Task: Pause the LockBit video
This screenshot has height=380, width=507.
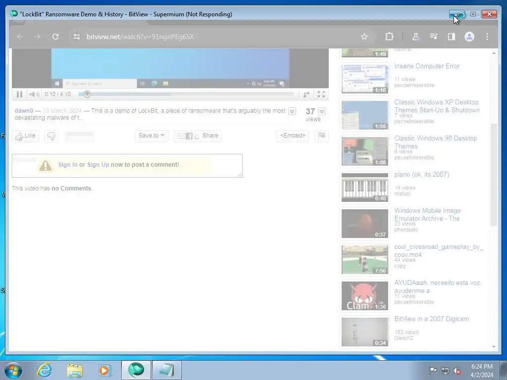Action: 19,94
